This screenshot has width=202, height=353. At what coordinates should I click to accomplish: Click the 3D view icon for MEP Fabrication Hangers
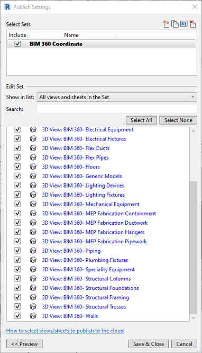(x=33, y=232)
